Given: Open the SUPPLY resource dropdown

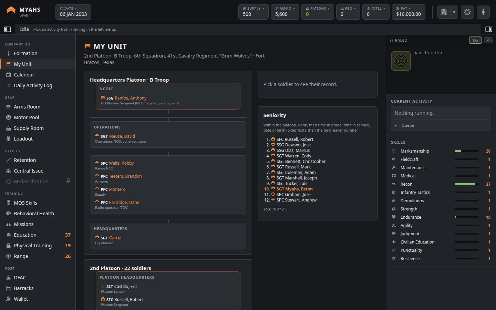Looking at the screenshot, I should 254,12.
